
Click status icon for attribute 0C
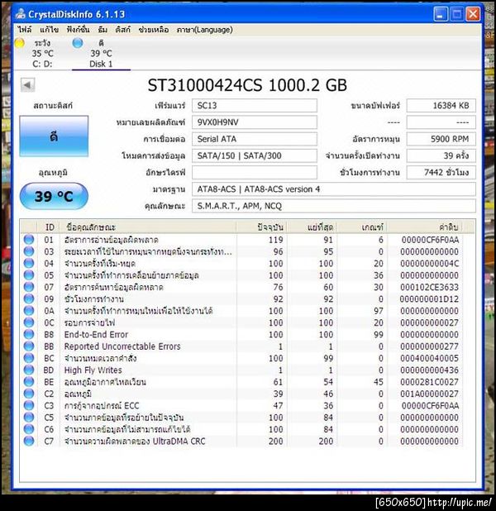pyautogui.click(x=29, y=322)
